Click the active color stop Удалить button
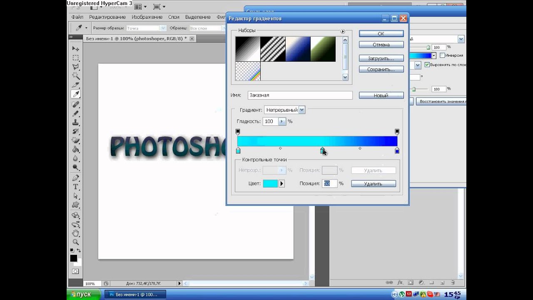The image size is (533, 300). click(373, 184)
